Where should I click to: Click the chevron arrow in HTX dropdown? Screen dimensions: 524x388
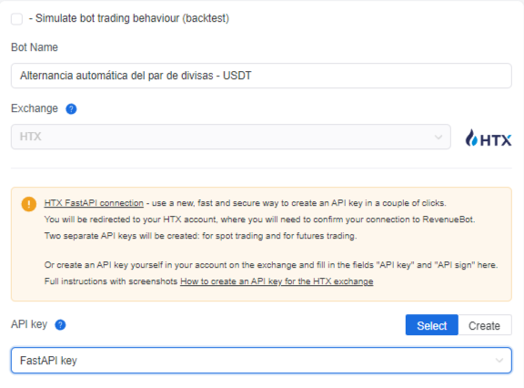pyautogui.click(x=438, y=137)
